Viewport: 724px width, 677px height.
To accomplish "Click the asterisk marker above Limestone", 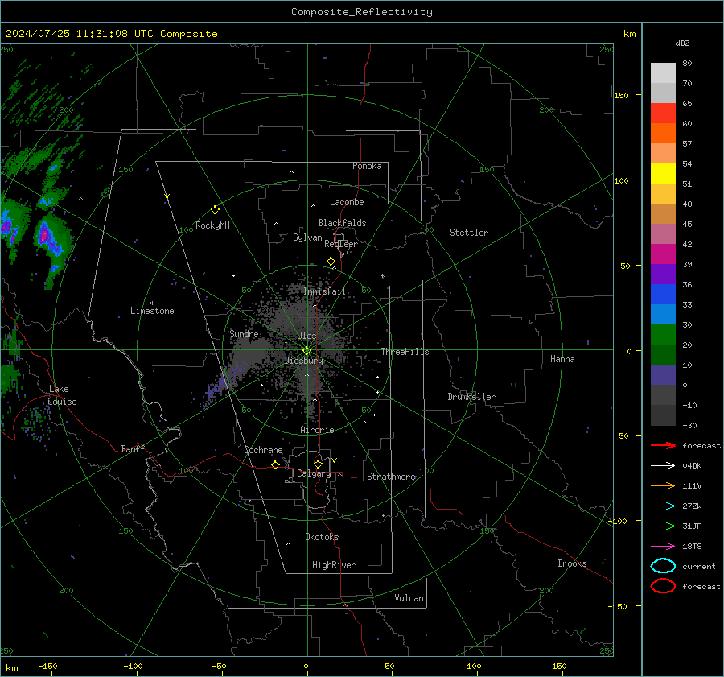I will pyautogui.click(x=152, y=303).
